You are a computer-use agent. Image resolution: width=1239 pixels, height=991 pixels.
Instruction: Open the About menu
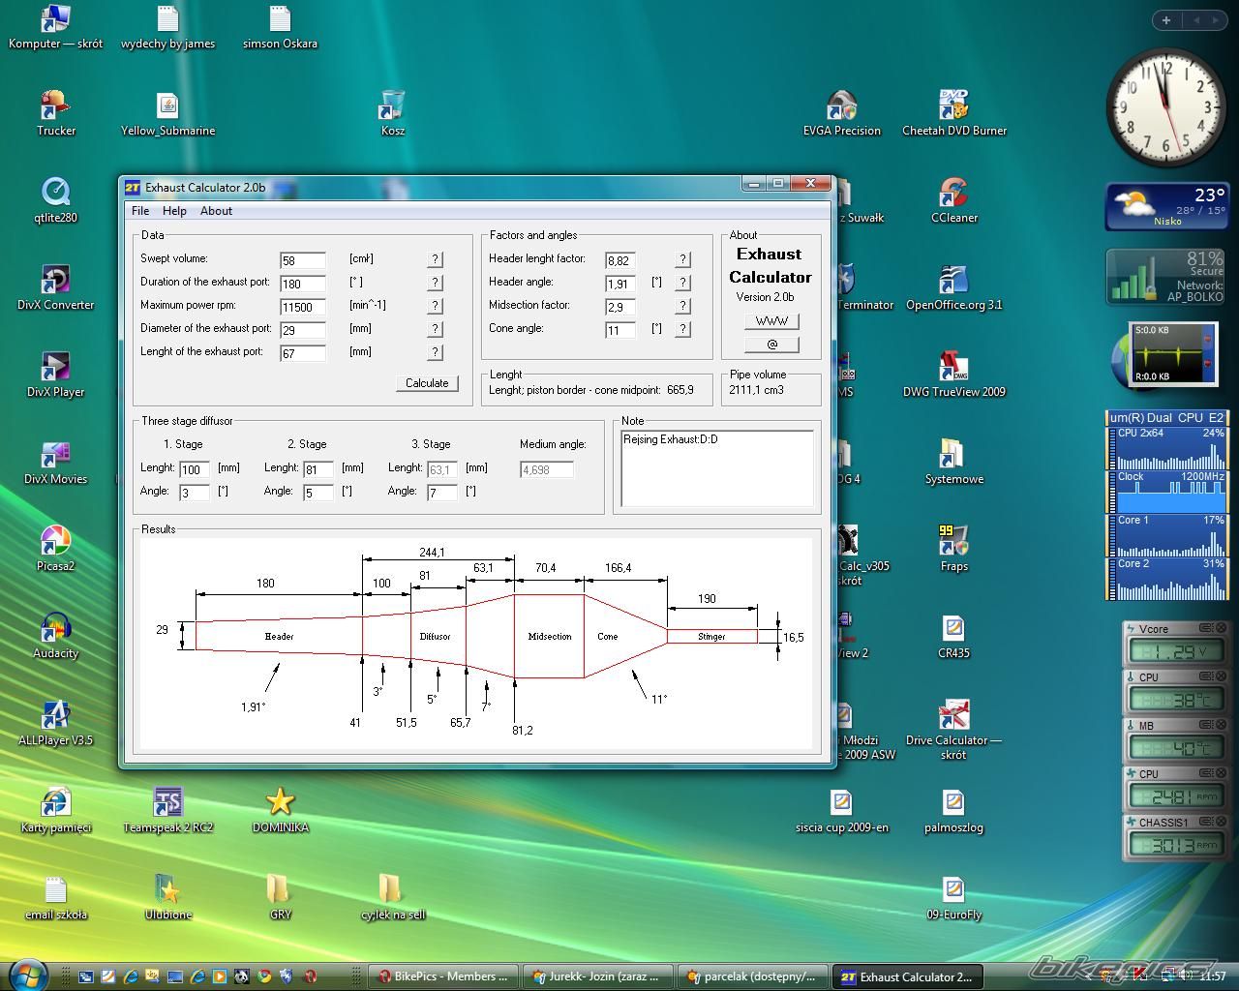click(216, 211)
